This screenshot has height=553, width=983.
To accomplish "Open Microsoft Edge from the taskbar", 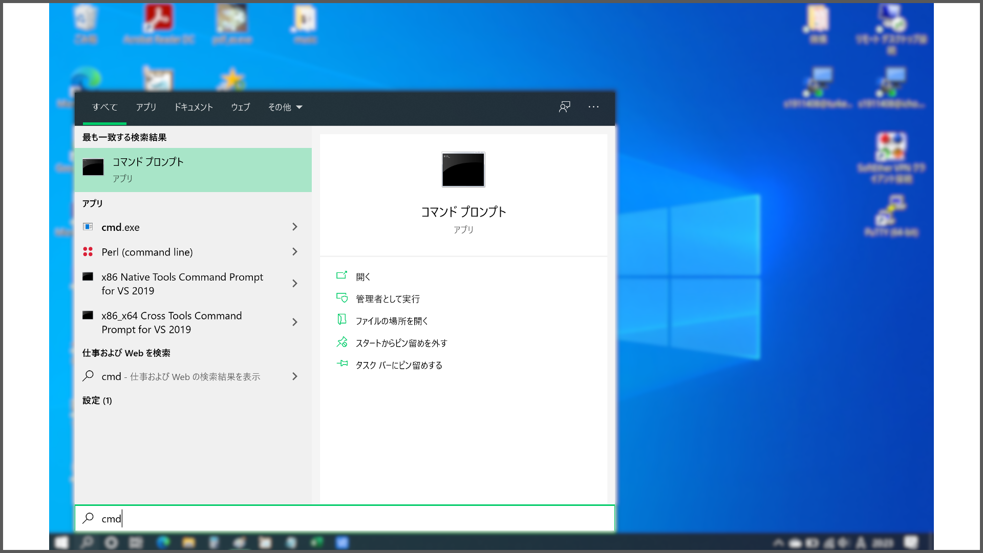I will click(163, 542).
